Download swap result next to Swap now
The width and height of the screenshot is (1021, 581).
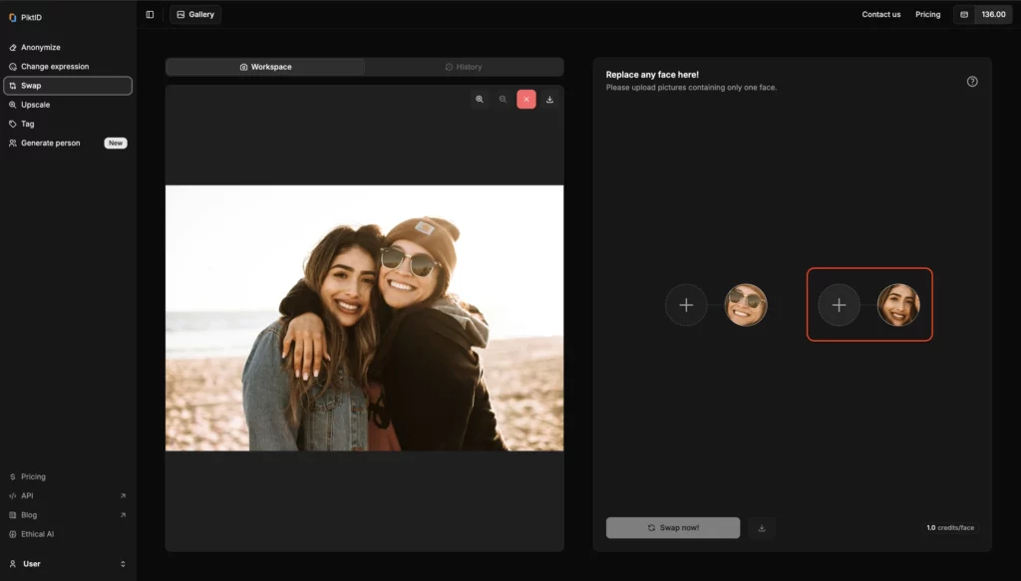[x=762, y=528]
